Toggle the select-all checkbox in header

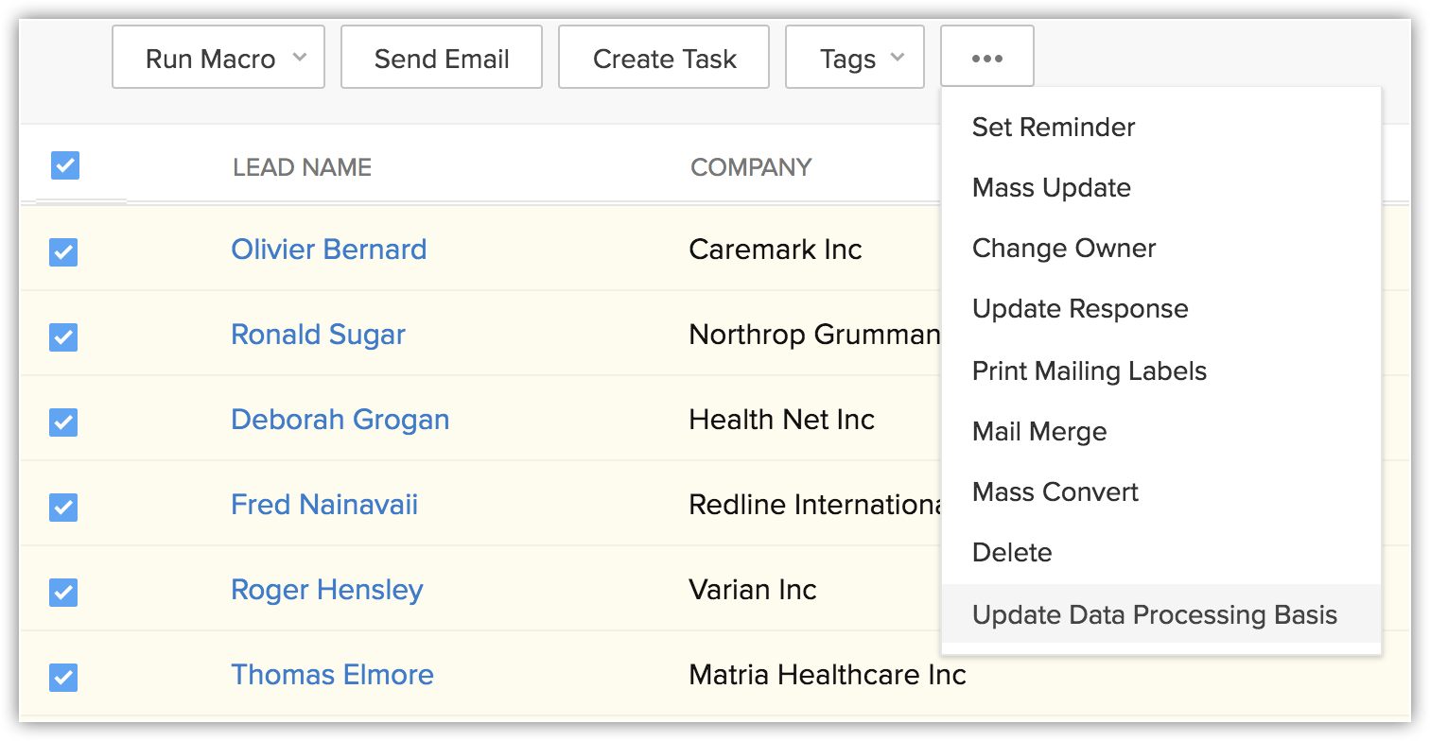pos(65,165)
